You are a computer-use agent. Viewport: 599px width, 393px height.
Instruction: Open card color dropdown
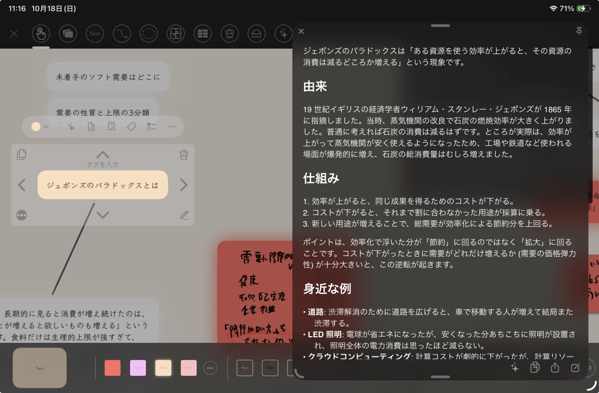click(40, 126)
